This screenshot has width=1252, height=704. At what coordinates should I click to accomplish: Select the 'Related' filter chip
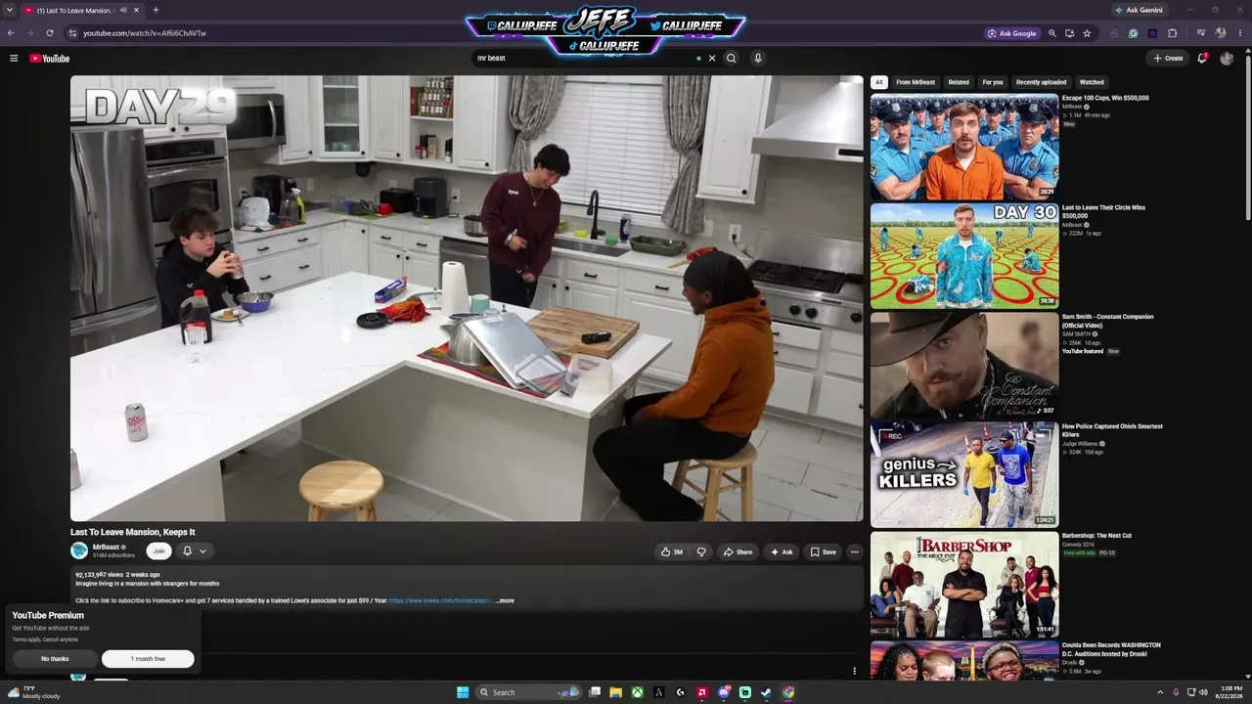pos(959,83)
